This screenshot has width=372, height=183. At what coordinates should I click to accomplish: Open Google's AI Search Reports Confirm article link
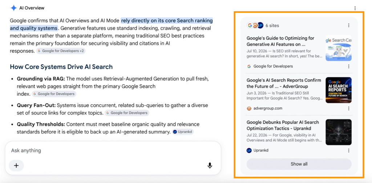pyautogui.click(x=284, y=83)
